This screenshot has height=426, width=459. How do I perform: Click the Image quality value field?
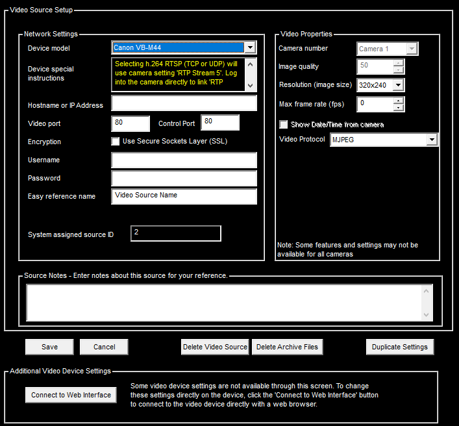(x=375, y=66)
